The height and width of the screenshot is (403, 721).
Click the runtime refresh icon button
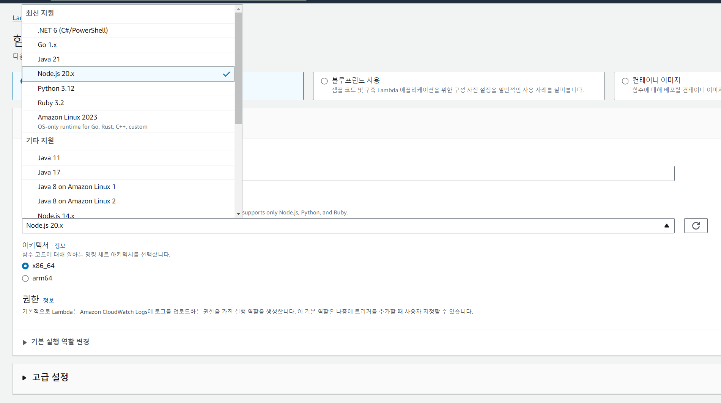[696, 226]
